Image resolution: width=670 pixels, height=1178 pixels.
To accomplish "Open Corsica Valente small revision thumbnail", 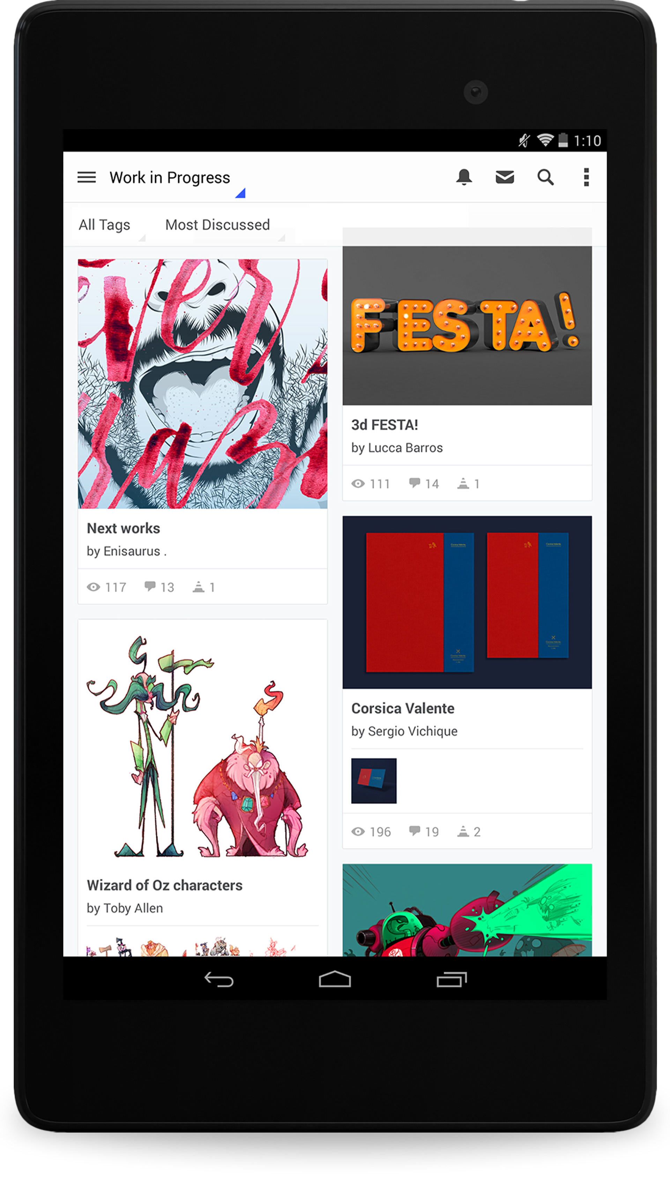I will tap(374, 781).
